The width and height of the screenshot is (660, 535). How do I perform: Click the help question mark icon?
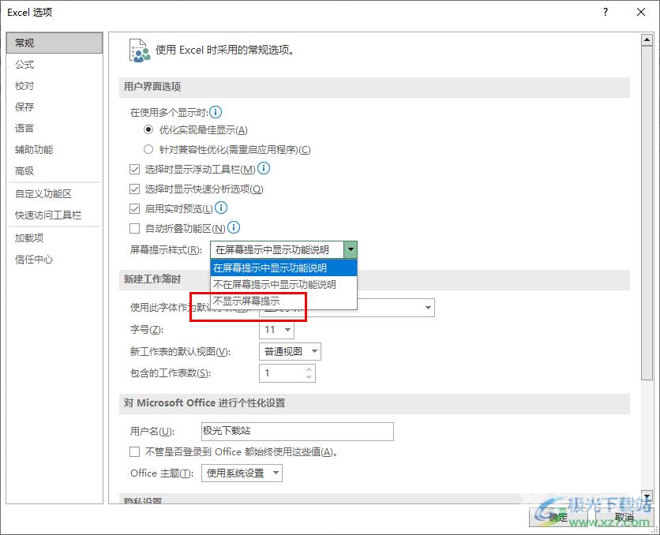(x=606, y=12)
